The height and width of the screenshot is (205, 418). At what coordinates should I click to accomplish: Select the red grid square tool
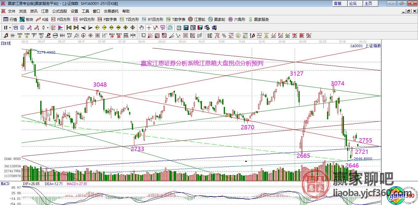[186, 36]
